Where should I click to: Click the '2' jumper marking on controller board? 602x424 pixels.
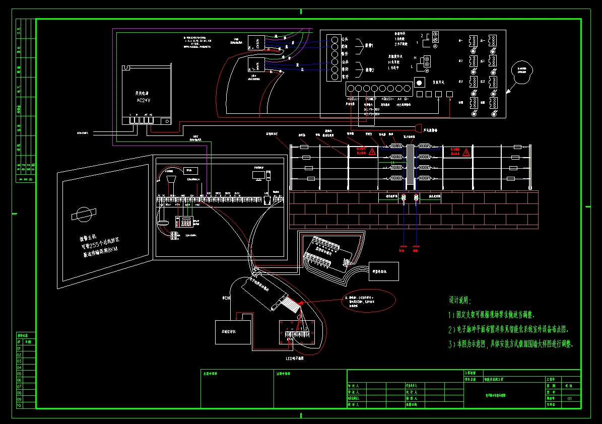(422, 36)
